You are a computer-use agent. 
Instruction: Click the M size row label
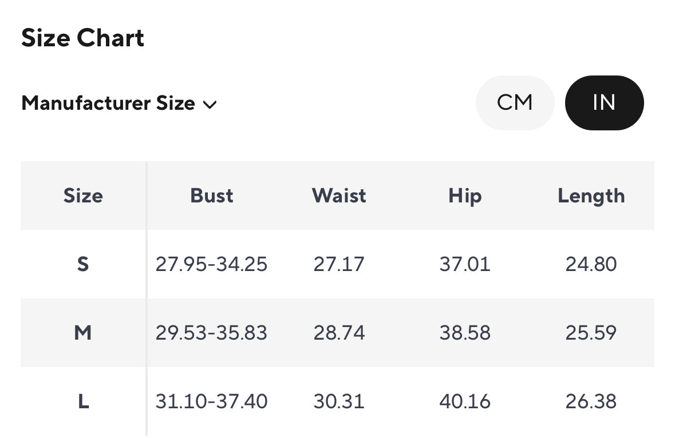pos(83,333)
